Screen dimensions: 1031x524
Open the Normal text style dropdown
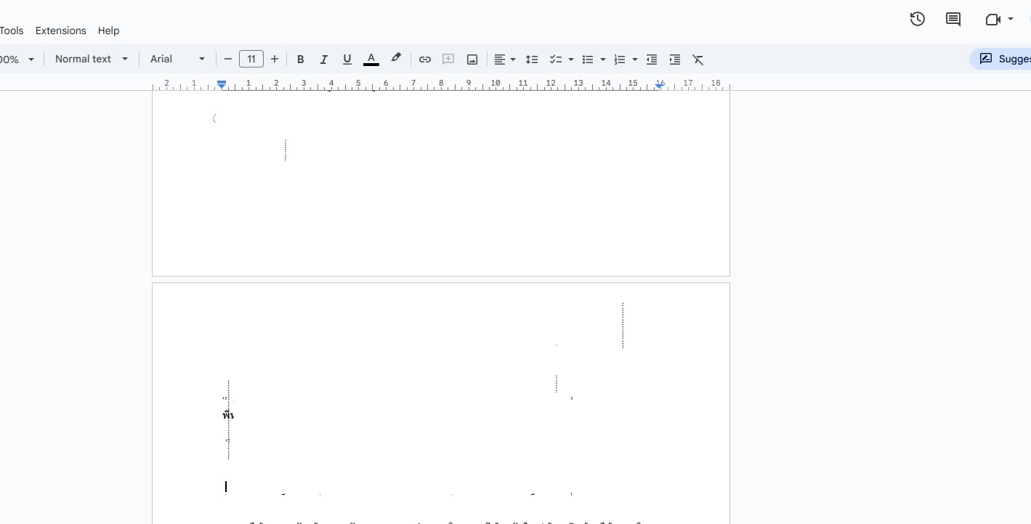[x=91, y=59]
